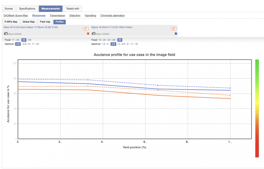The width and height of the screenshot is (264, 169).
Task: Set Sigma focal length to 18
Action: (x=100, y=40)
